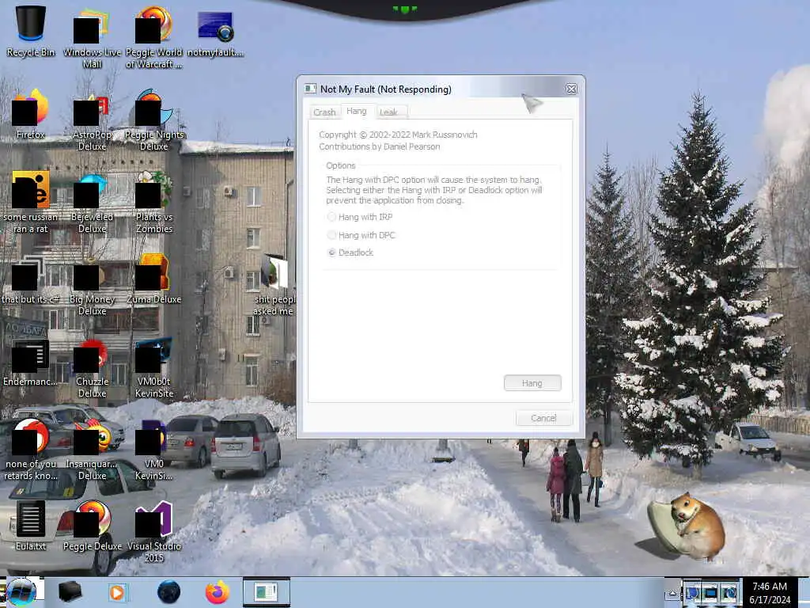
Task: Open the media player taskbar icon
Action: pos(117,592)
